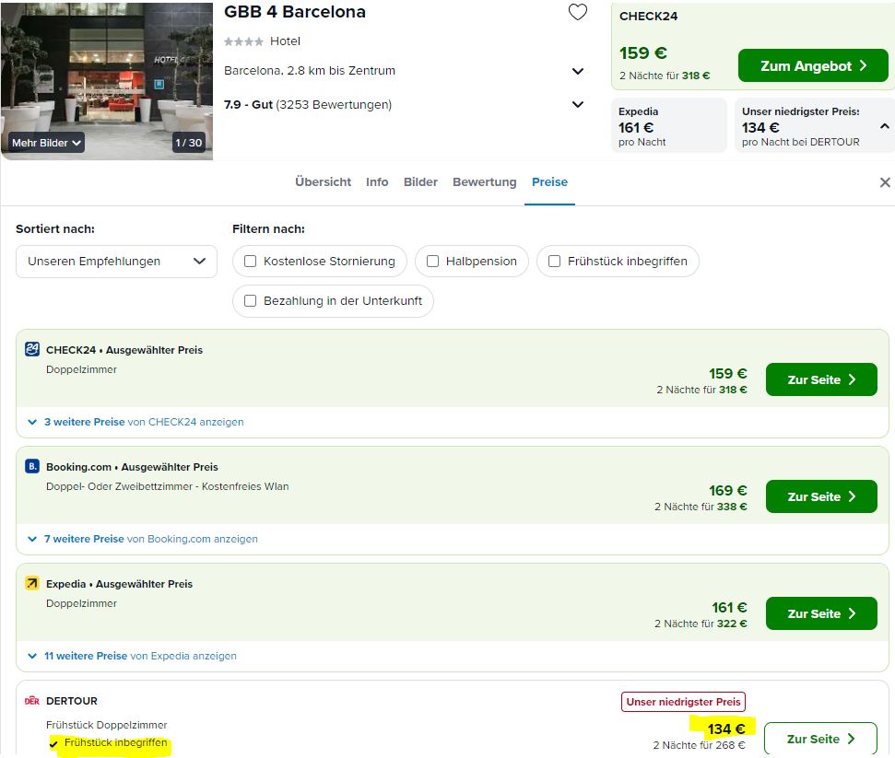This screenshot has height=758, width=895.
Task: Click the 1 / 30 image counter
Action: (x=189, y=143)
